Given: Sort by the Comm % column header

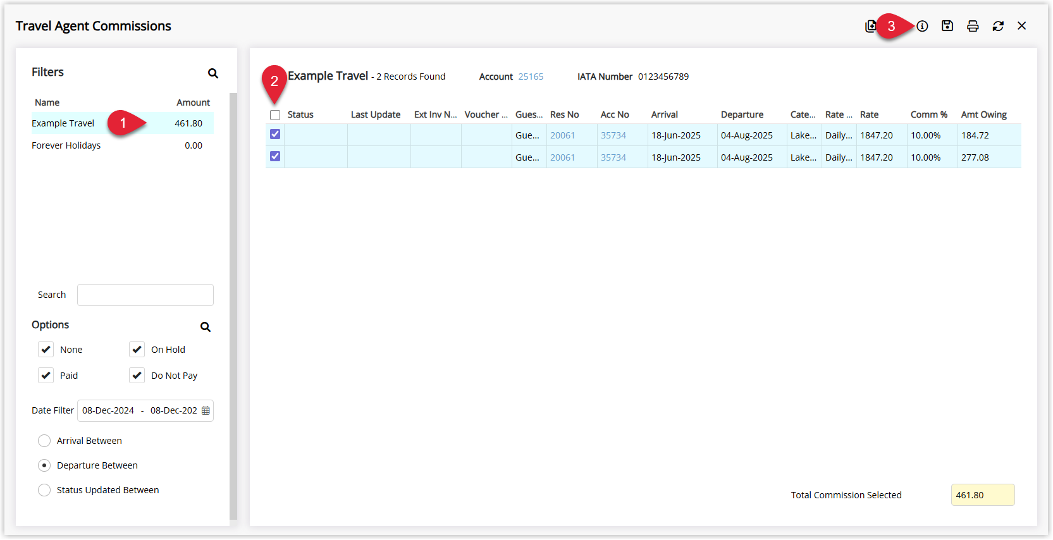Looking at the screenshot, I should (929, 114).
